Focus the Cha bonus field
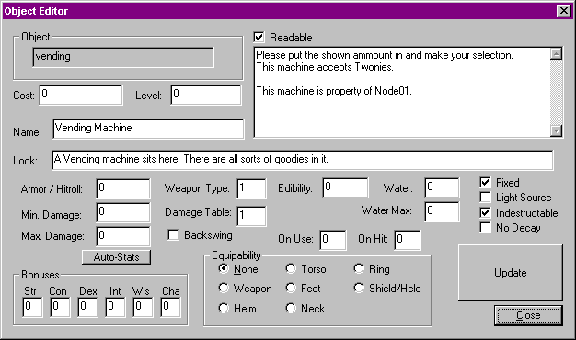576x340 pixels. [x=170, y=307]
